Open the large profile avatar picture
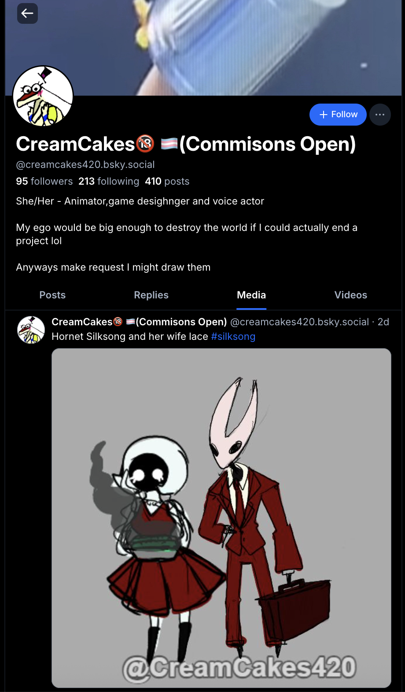The height and width of the screenshot is (692, 405). click(x=43, y=96)
